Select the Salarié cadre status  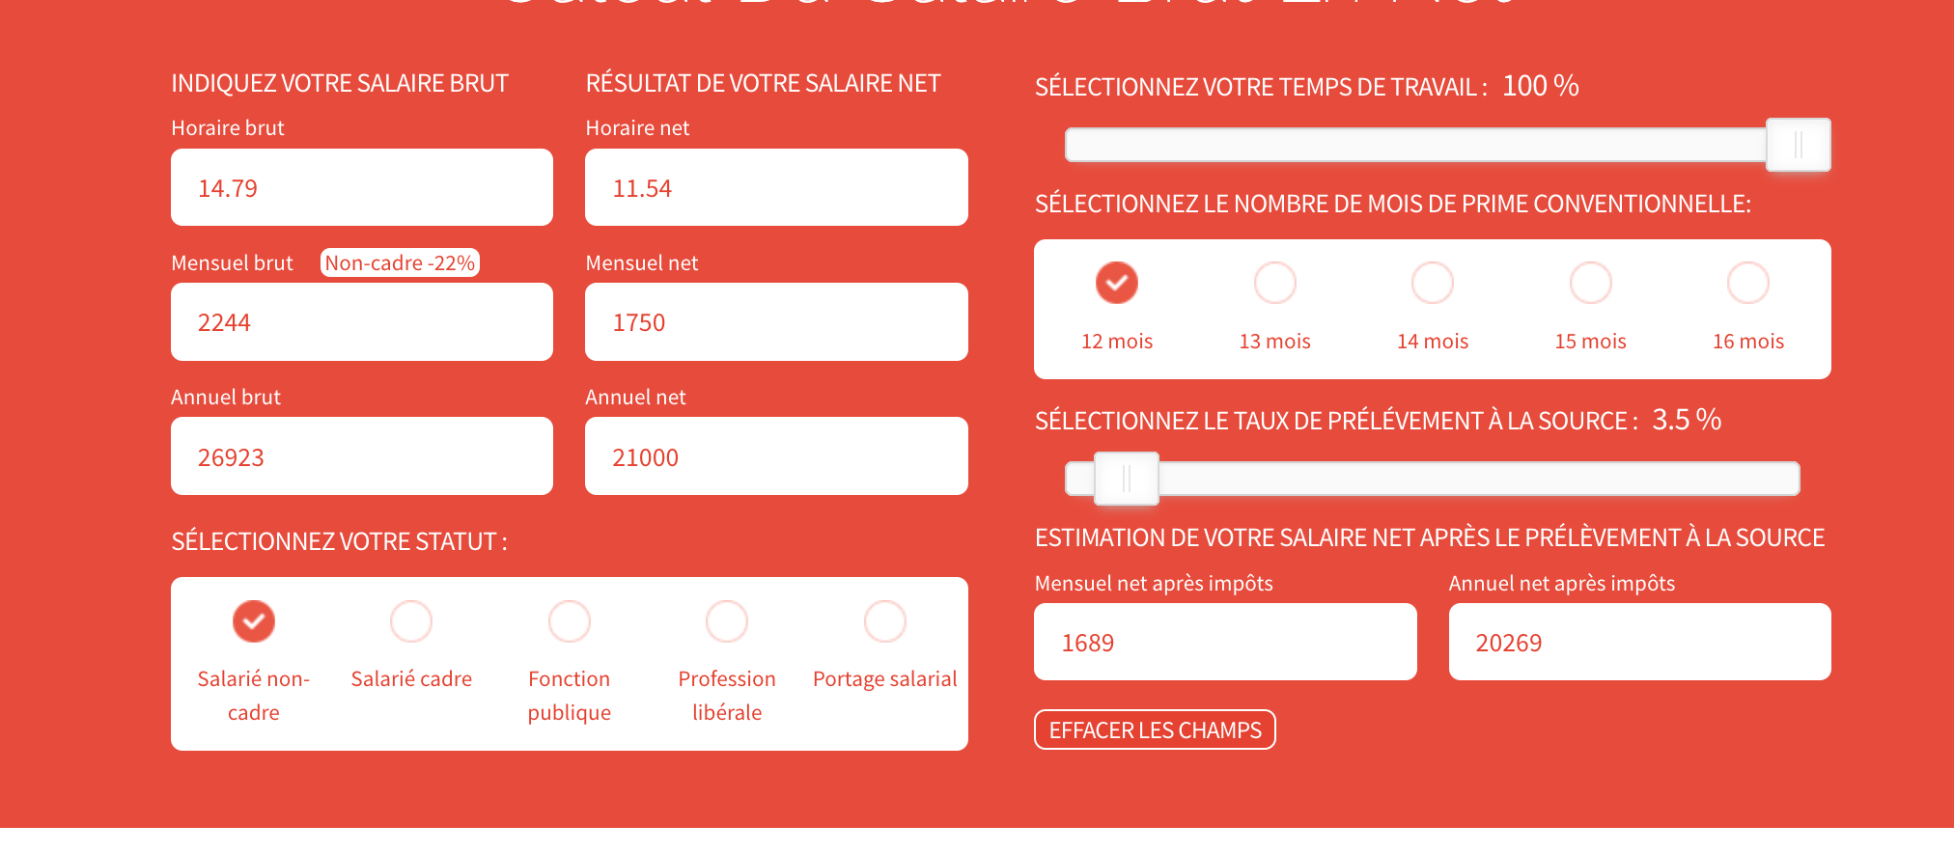coord(411,621)
